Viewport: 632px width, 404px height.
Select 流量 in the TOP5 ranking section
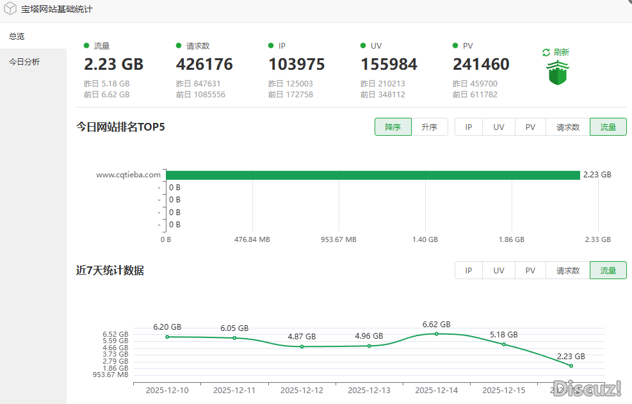coord(608,127)
